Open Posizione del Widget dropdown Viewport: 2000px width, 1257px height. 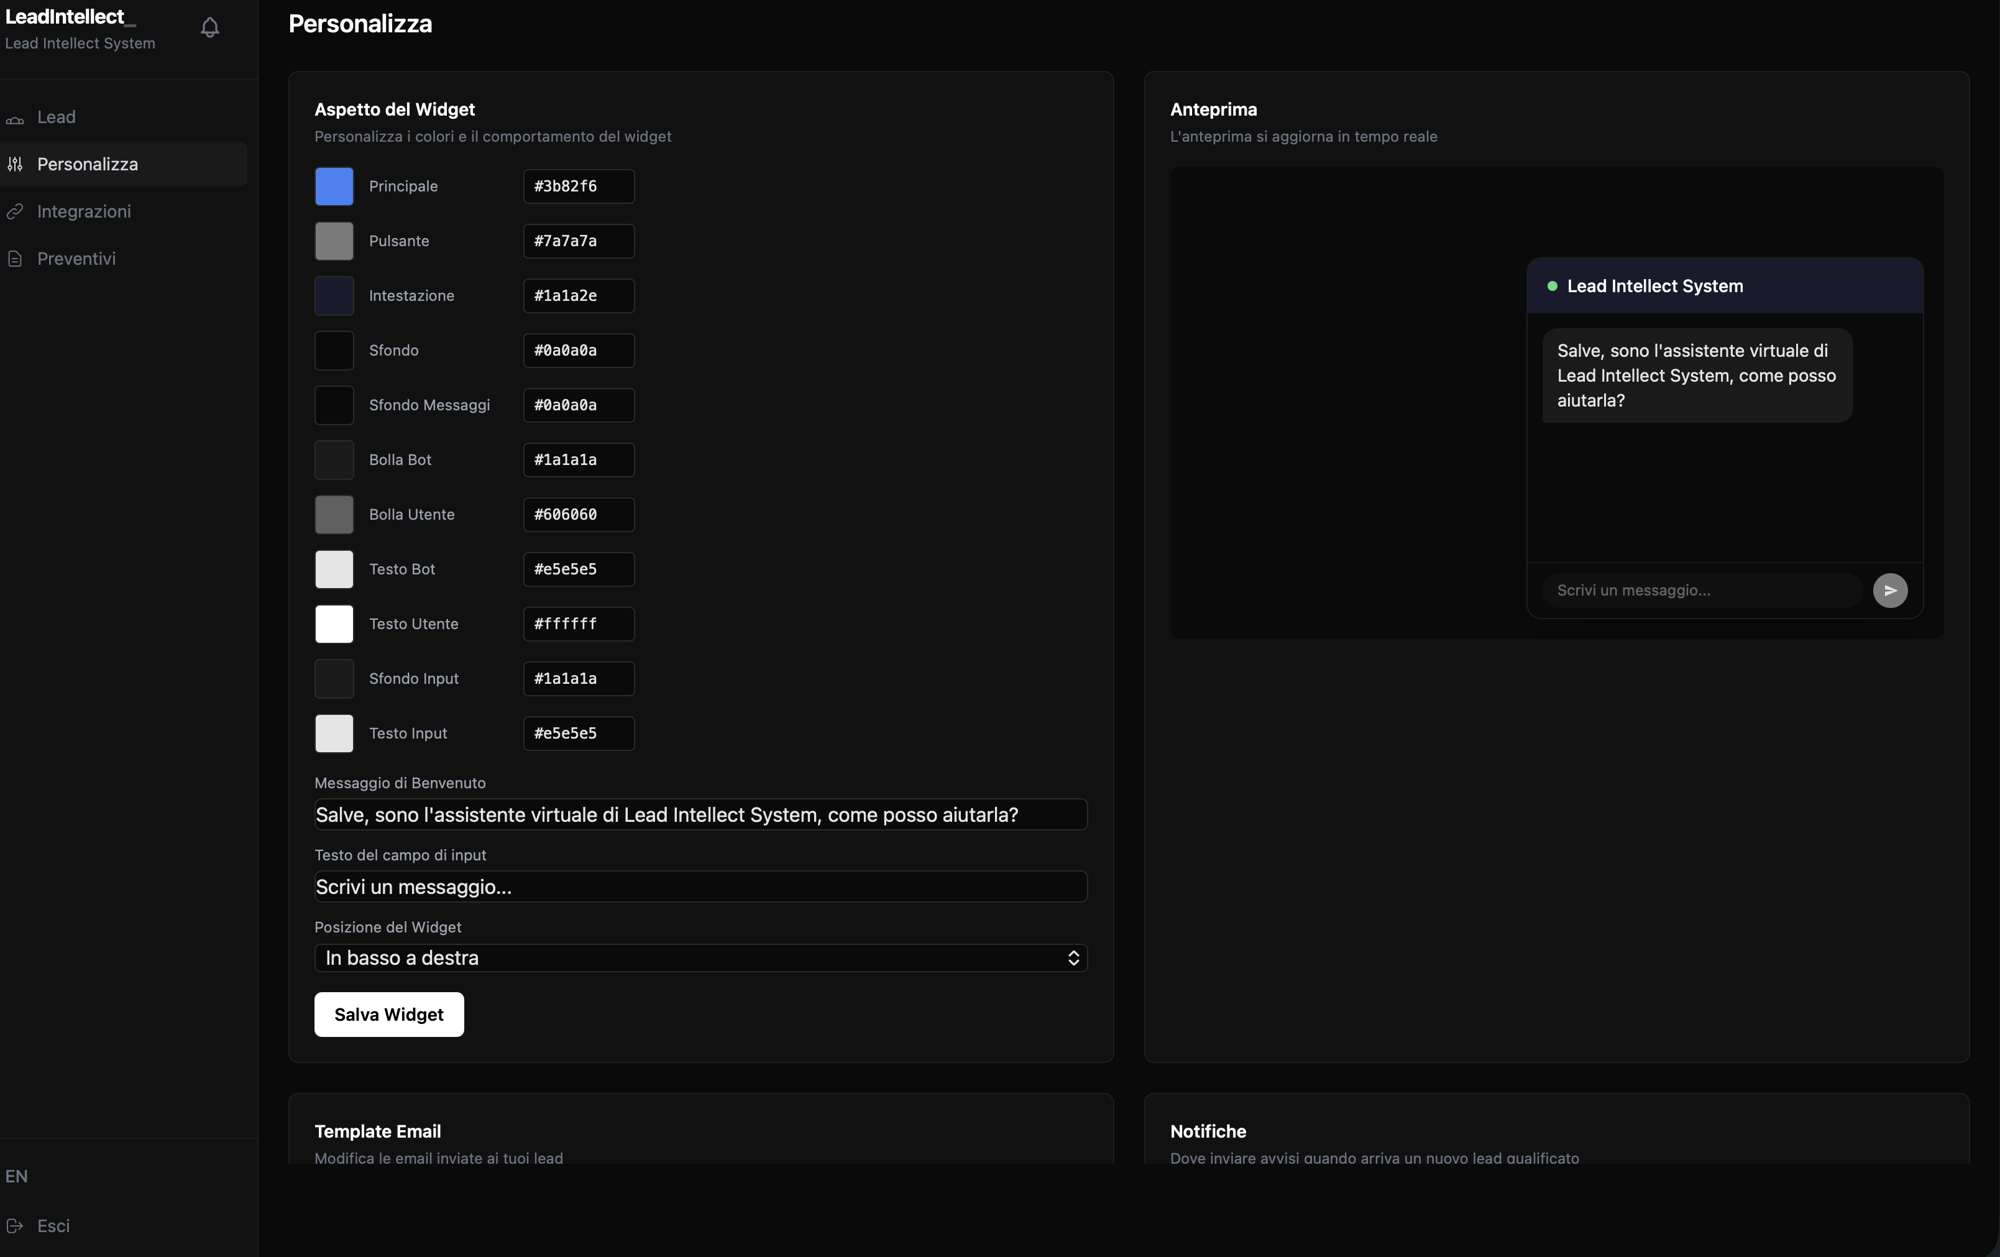(x=700, y=958)
